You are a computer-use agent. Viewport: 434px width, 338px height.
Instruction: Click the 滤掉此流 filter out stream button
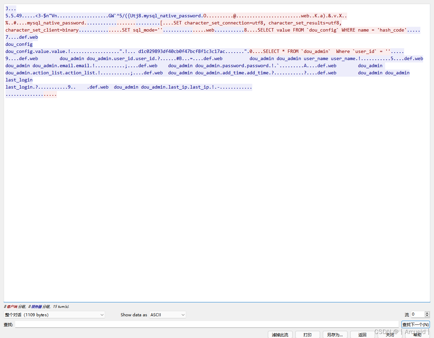tap(280, 335)
